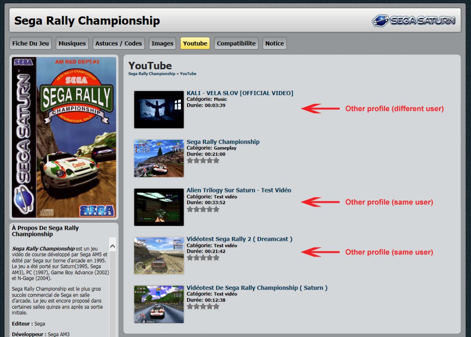Rate the Sega Rally Championship Saturn videotest stars
This screenshot has height=337, width=471.
(203, 306)
